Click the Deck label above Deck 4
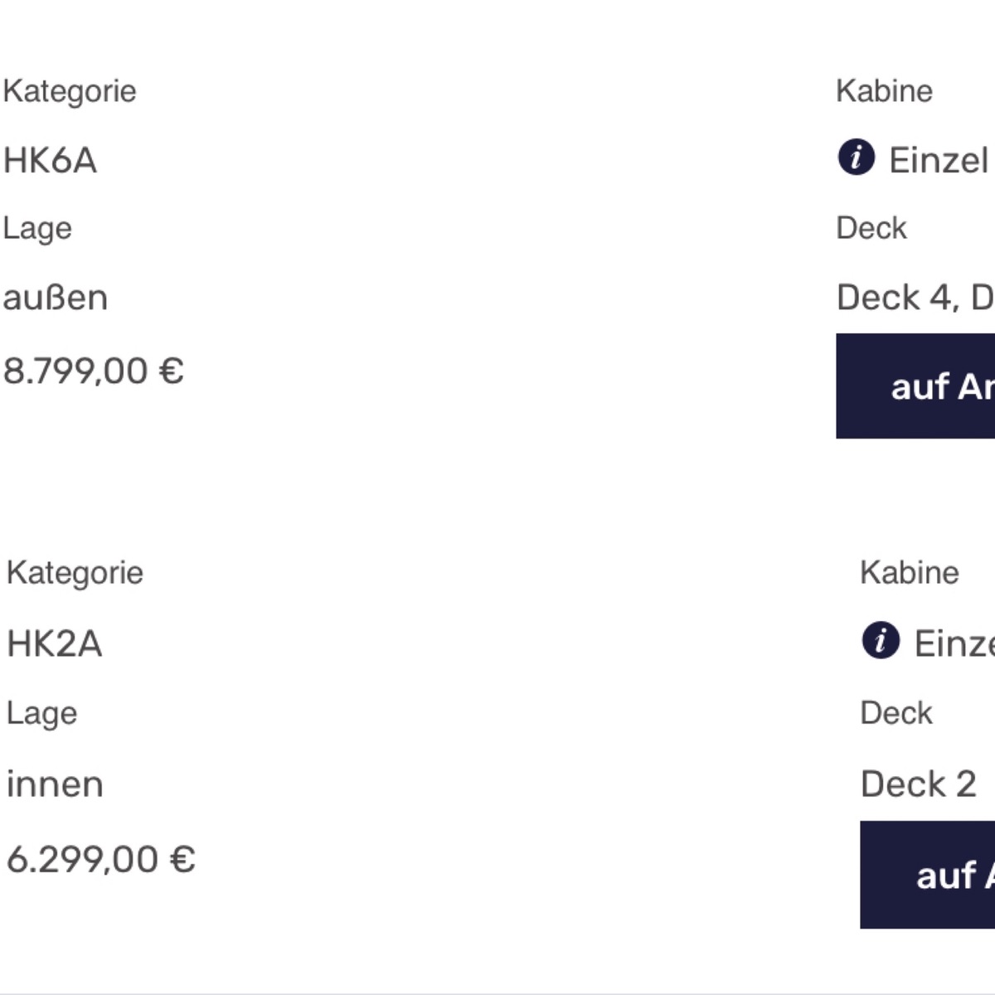This screenshot has height=995, width=995. pos(871,228)
